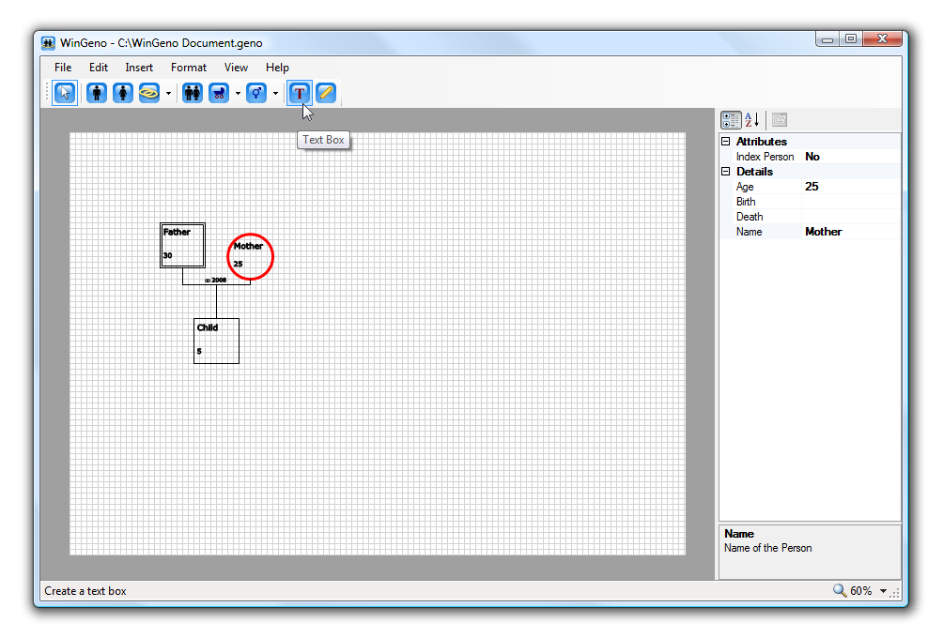Select the twins tool with two figures
943x638 pixels.
pos(193,93)
